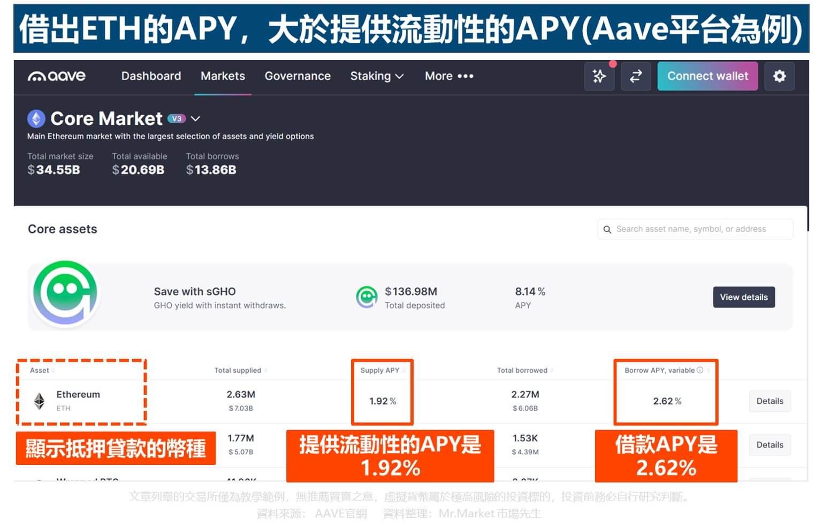This screenshot has height=527, width=823.
Task: Expand the Core Market selector chevron
Action: (195, 118)
